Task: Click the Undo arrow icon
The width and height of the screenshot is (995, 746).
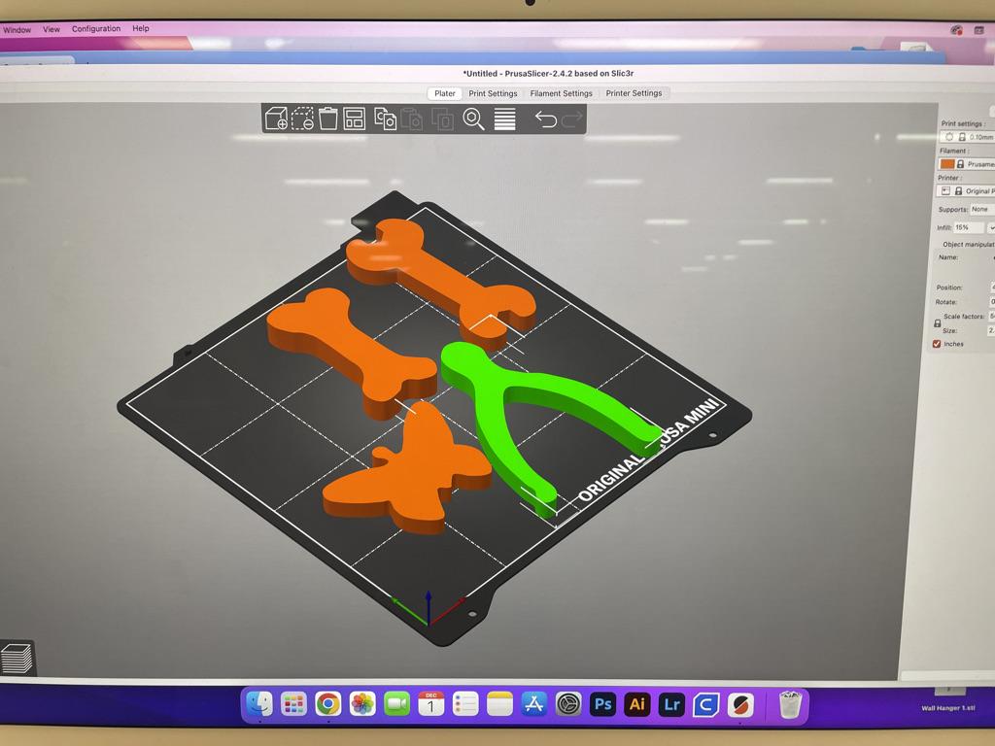Action: pyautogui.click(x=545, y=119)
